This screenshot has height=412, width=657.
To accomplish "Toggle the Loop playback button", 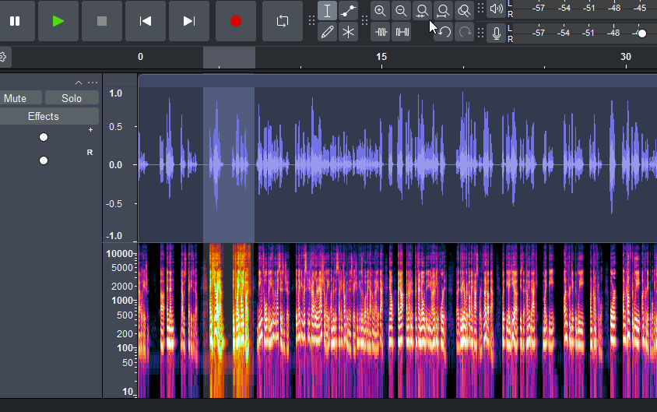I will click(283, 21).
